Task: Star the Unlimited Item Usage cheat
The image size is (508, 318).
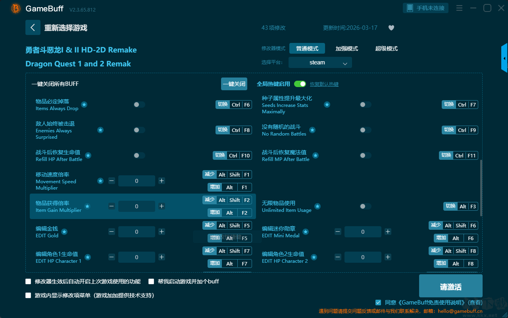Action: click(317, 206)
